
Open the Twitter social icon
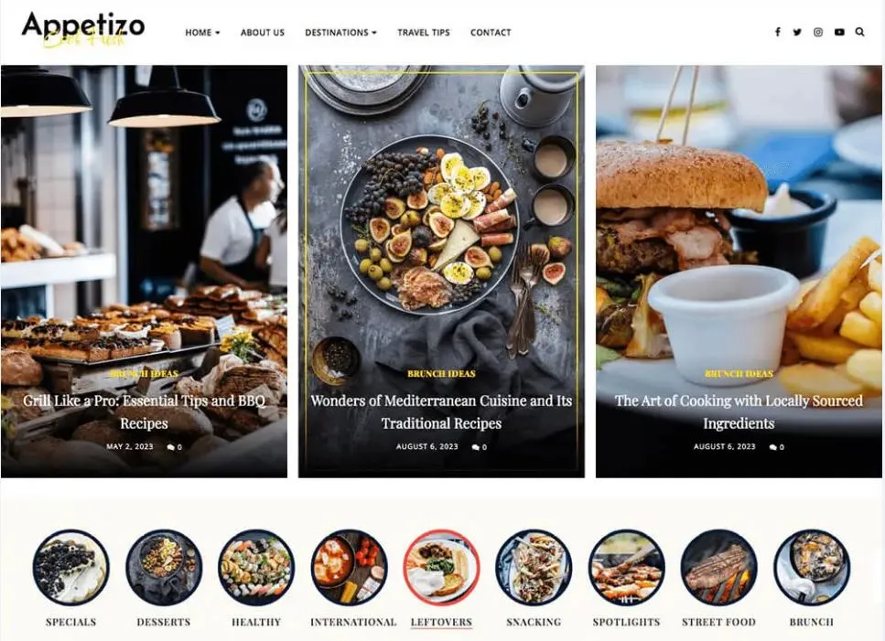(x=797, y=32)
